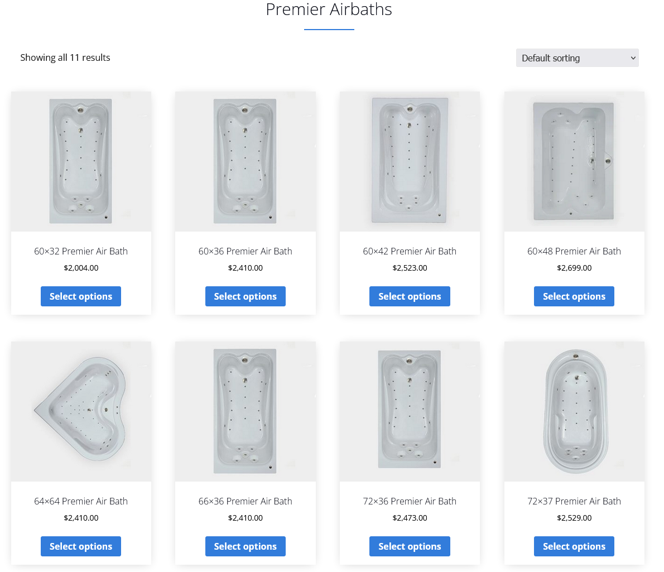The width and height of the screenshot is (664, 572).
Task: Open the 60×48 Premier Air Bath title link
Action: point(574,251)
